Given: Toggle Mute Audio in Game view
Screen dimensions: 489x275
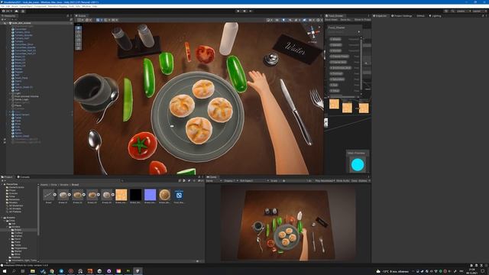Looking at the screenshot, I should 343,181.
